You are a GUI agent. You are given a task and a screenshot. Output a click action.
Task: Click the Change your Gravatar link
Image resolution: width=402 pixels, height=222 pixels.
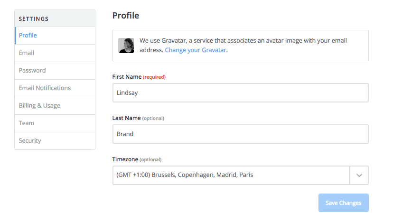(196, 50)
